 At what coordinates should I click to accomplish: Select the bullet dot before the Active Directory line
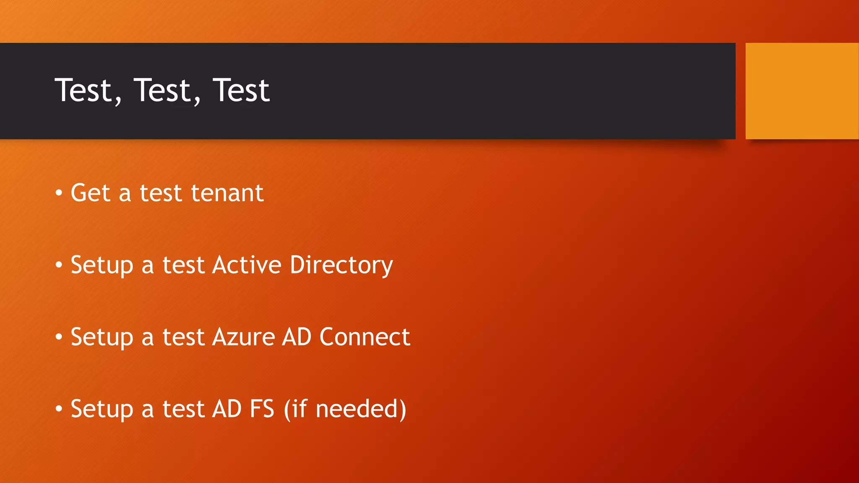59,265
